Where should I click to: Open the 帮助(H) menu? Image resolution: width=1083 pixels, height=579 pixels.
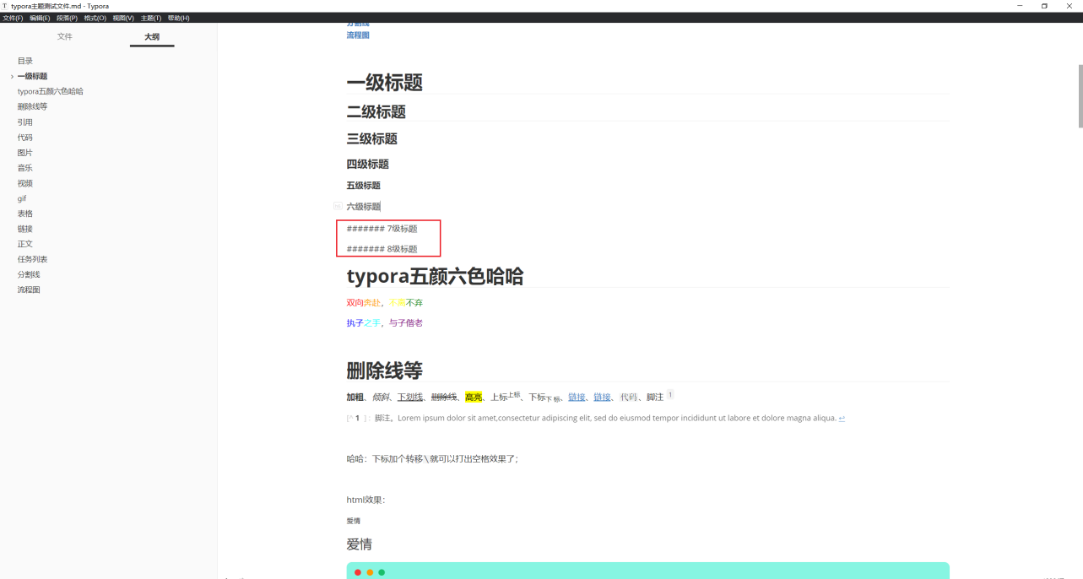tap(179, 18)
